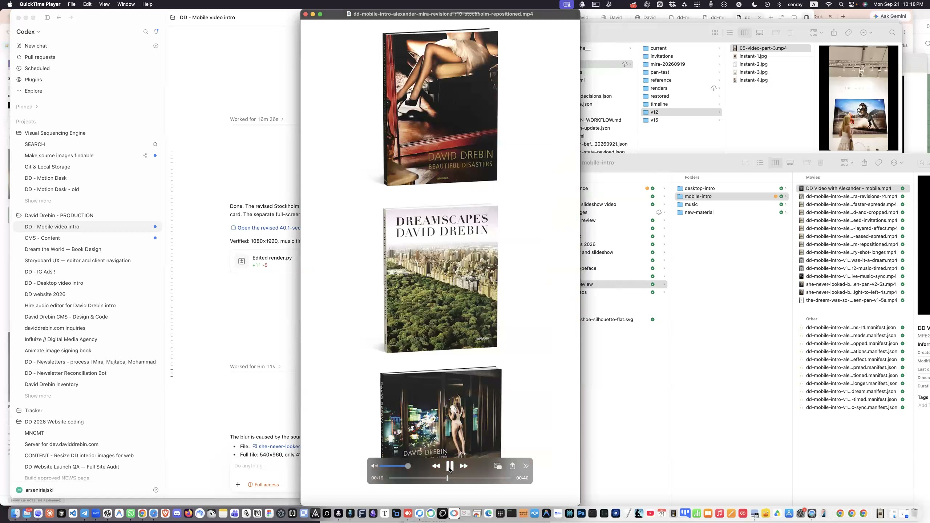Open notifications bell in Codex sidebar
This screenshot has width=930, height=523.
pos(156,32)
